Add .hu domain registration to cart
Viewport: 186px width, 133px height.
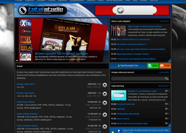(105, 85)
